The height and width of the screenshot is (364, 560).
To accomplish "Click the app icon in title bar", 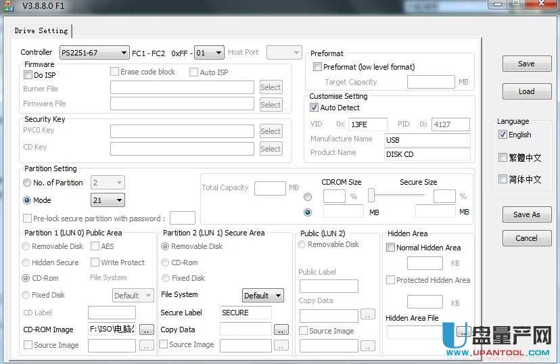I will click(x=8, y=5).
